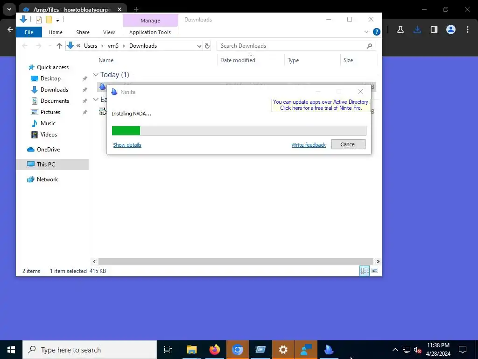Viewport: 478px width, 359px height.
Task: Switch to Large icons view icon
Action: pyautogui.click(x=375, y=271)
